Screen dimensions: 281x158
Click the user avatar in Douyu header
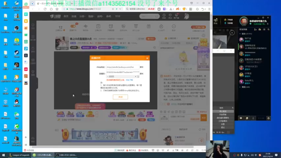[187, 16]
